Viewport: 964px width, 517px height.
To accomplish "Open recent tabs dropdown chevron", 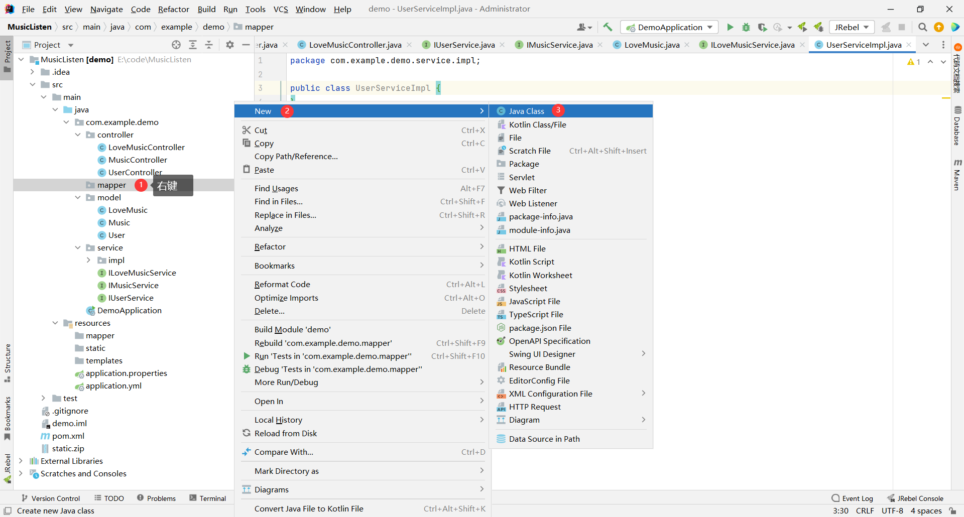I will click(926, 45).
